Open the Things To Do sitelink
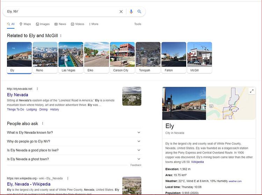262x195 pixels. click(x=15, y=110)
